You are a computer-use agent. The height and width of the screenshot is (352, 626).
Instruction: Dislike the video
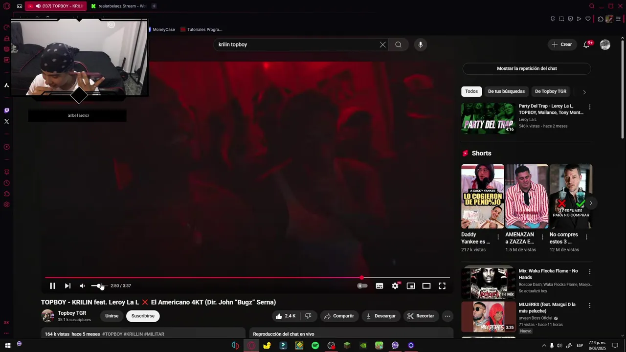[x=308, y=316]
